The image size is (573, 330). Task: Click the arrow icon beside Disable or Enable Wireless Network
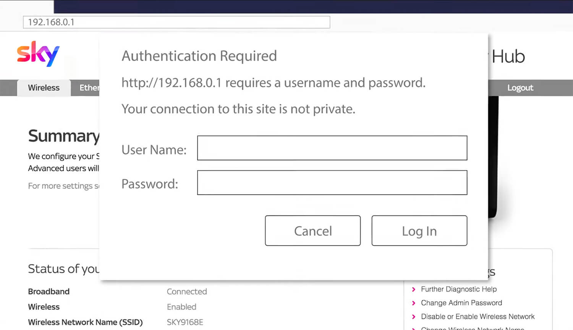tap(413, 317)
